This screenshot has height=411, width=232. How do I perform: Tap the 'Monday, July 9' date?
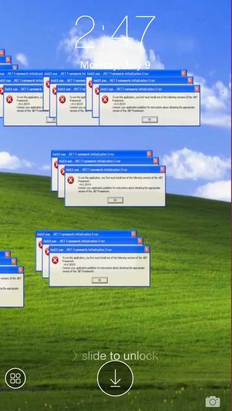tap(115, 65)
